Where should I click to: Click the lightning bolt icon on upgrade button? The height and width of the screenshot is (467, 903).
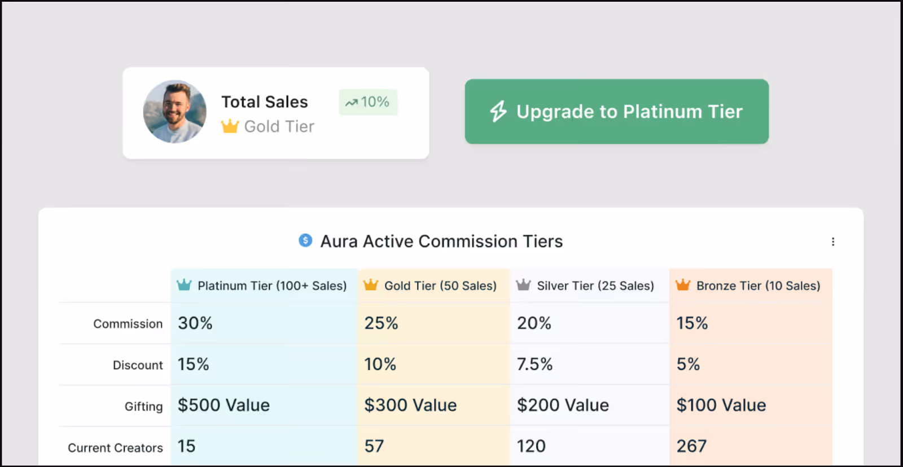(x=498, y=112)
